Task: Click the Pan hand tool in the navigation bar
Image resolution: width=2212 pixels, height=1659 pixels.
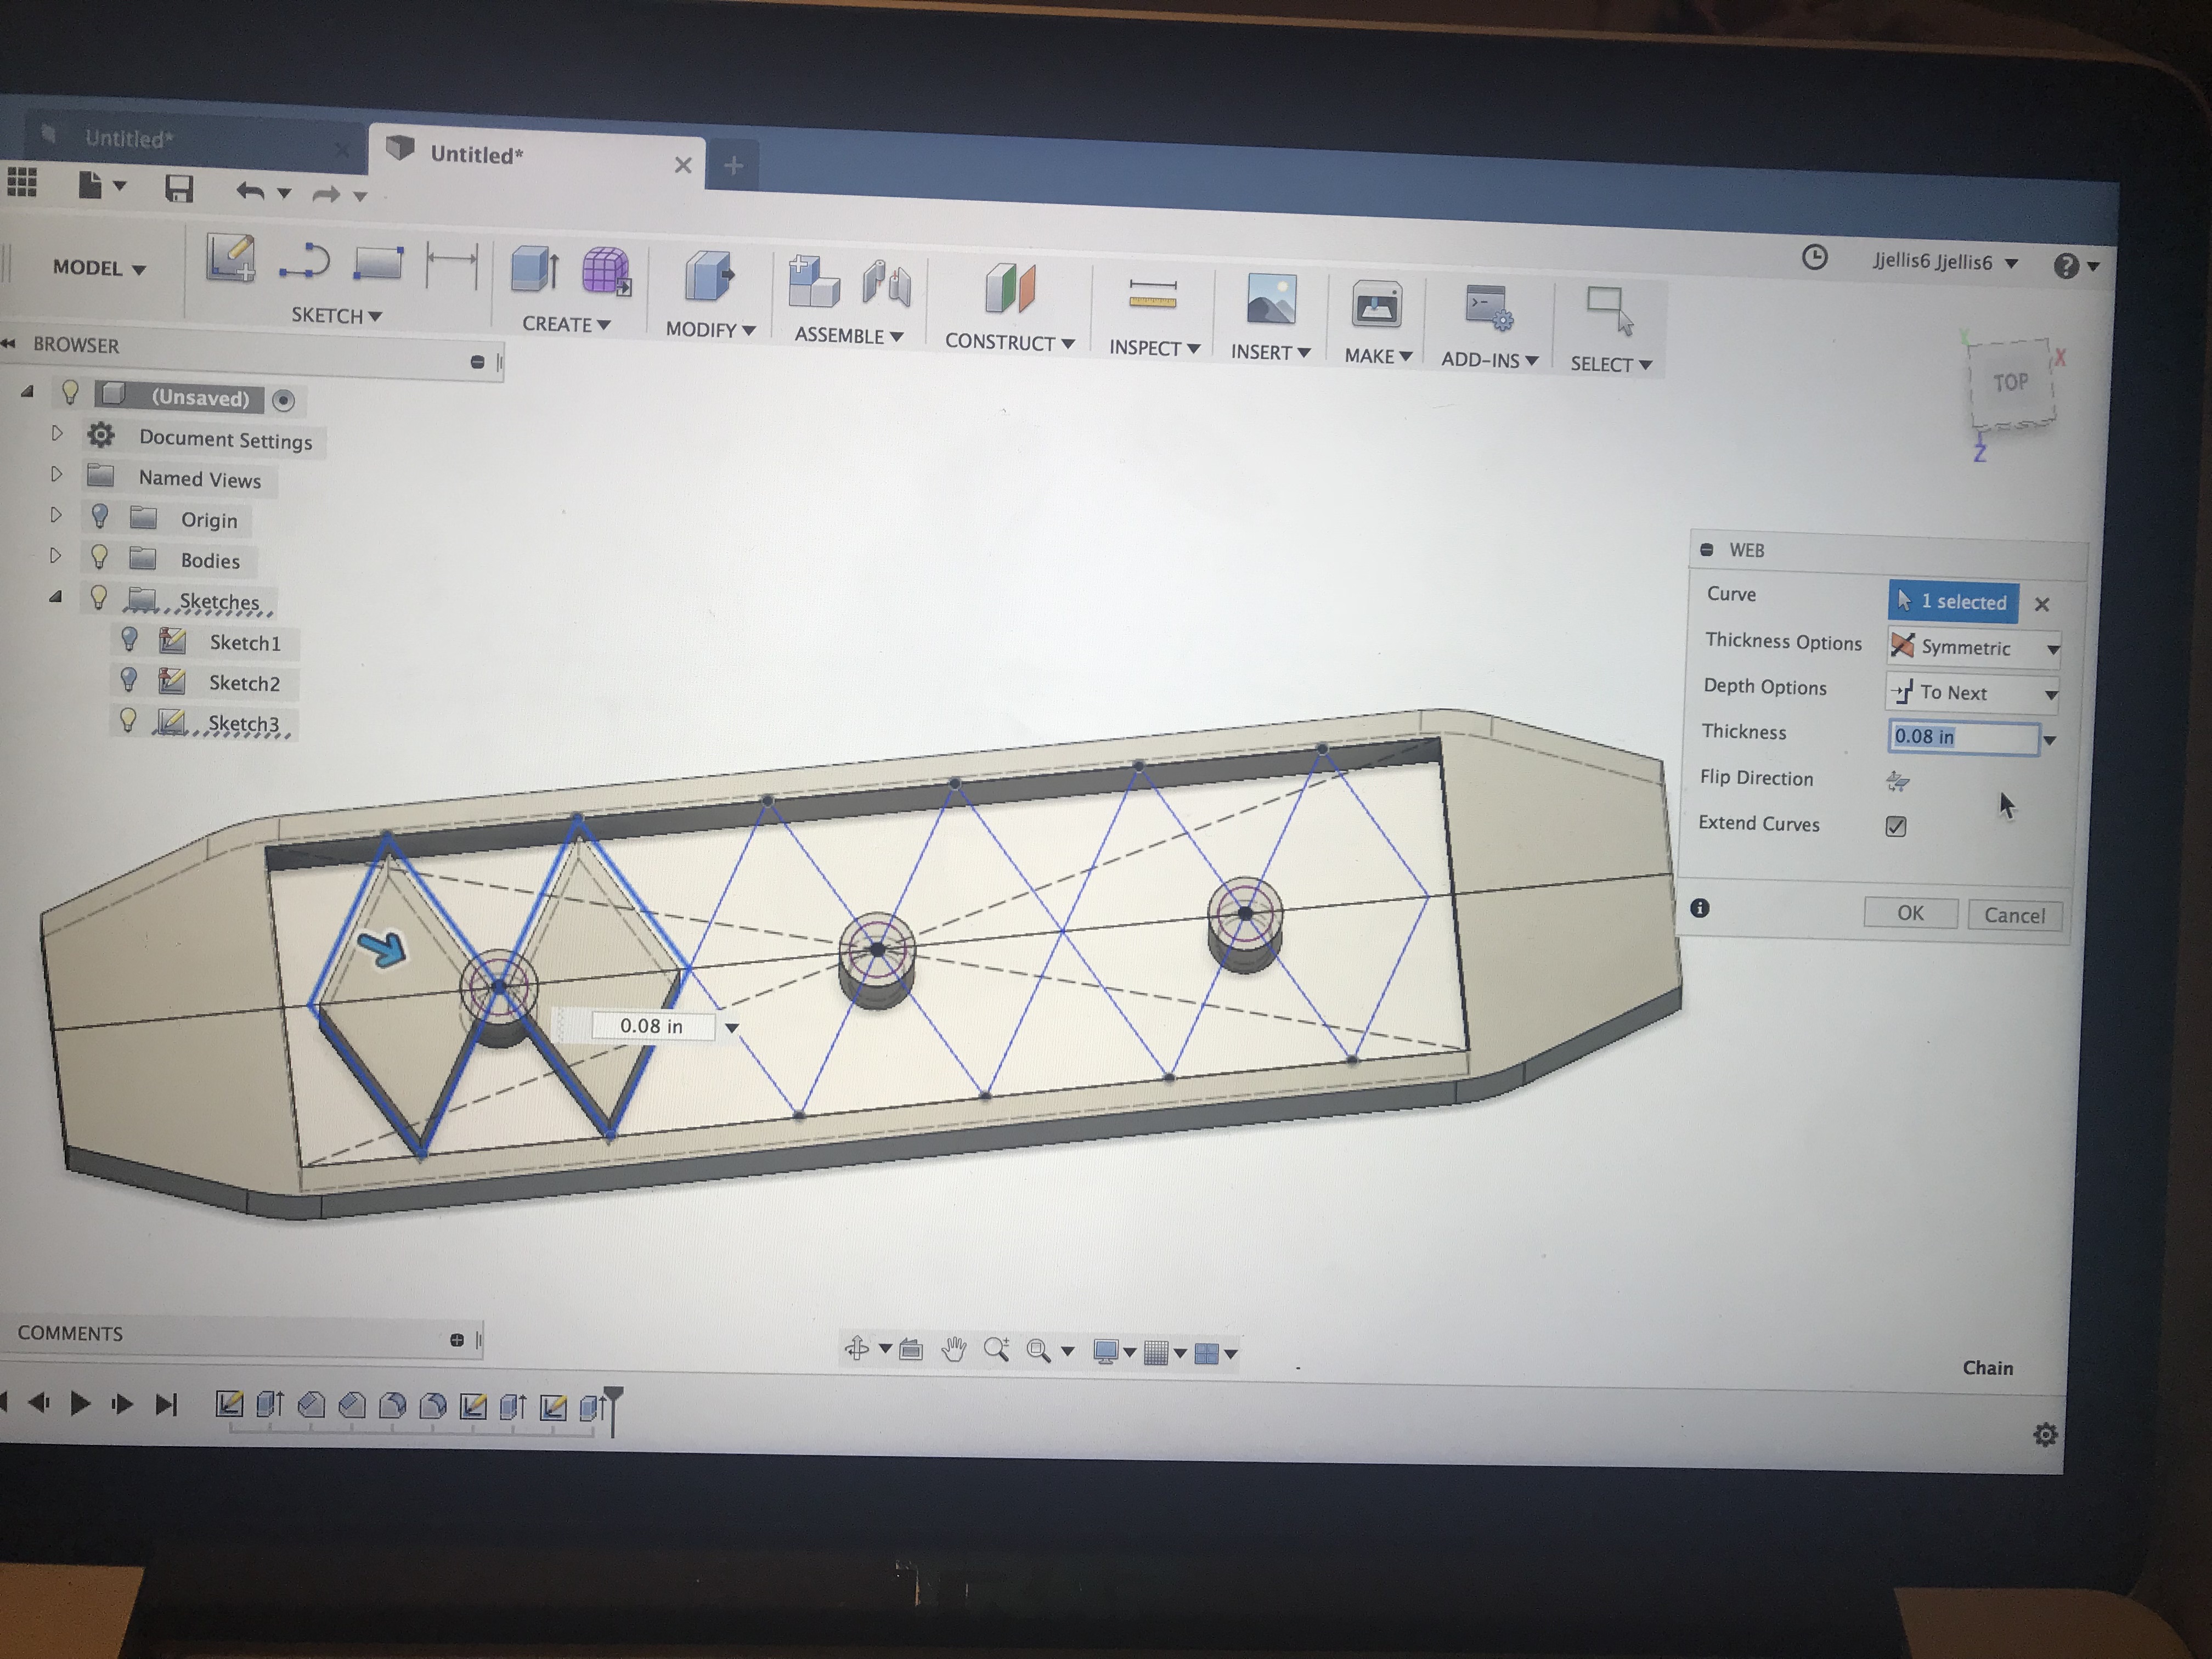Action: click(x=954, y=1350)
